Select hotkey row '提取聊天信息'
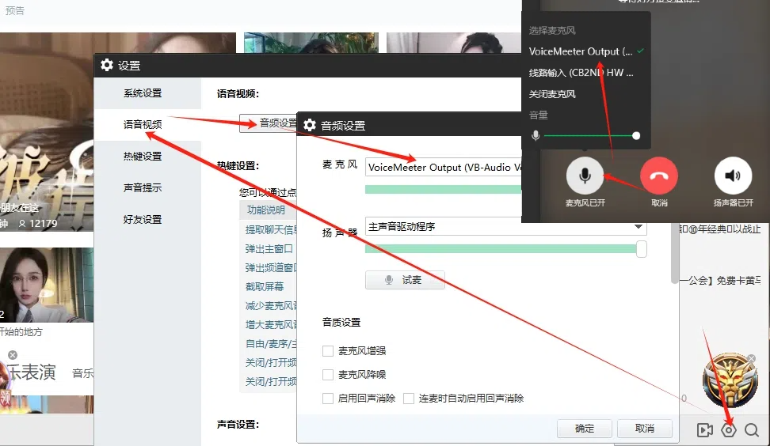Image resolution: width=770 pixels, height=446 pixels. [270, 229]
